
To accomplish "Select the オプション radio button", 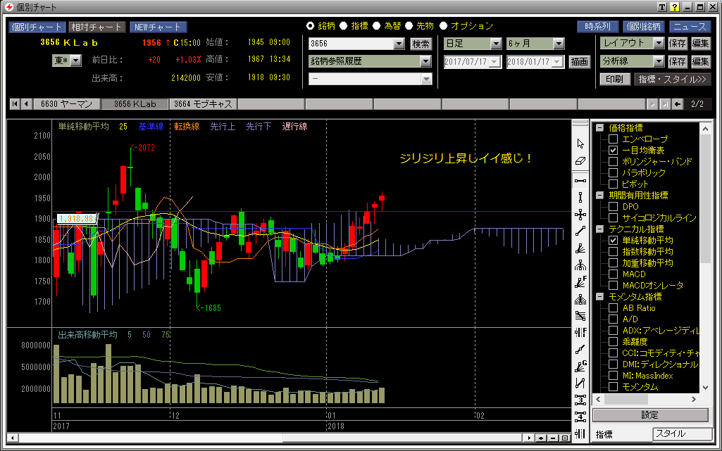I will coord(444,26).
